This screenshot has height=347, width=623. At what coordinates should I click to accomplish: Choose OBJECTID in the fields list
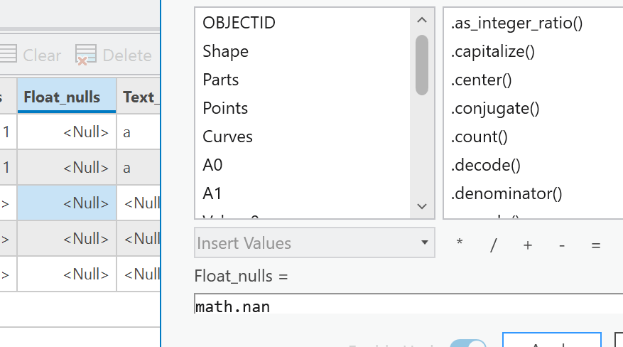(239, 23)
